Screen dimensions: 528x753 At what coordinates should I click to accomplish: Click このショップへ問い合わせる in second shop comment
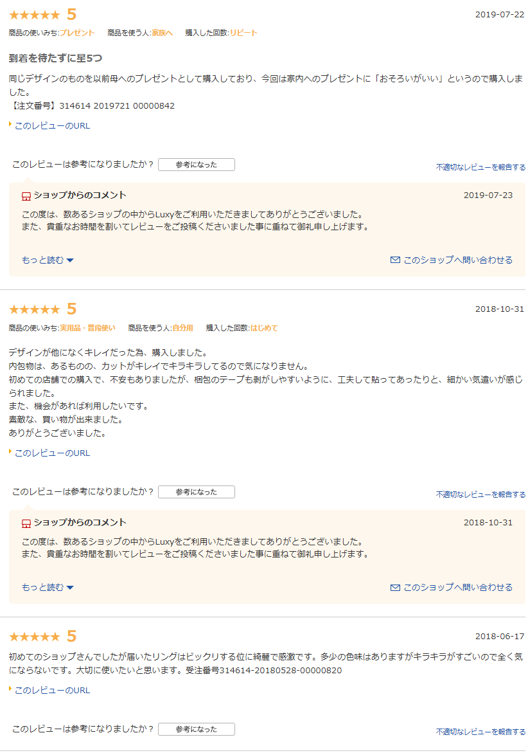point(458,587)
